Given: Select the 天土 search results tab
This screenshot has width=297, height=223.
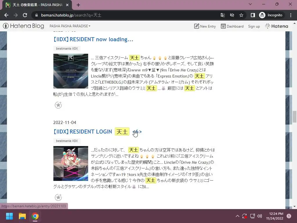Looking at the screenshot, I should pyautogui.click(x=37, y=5).
